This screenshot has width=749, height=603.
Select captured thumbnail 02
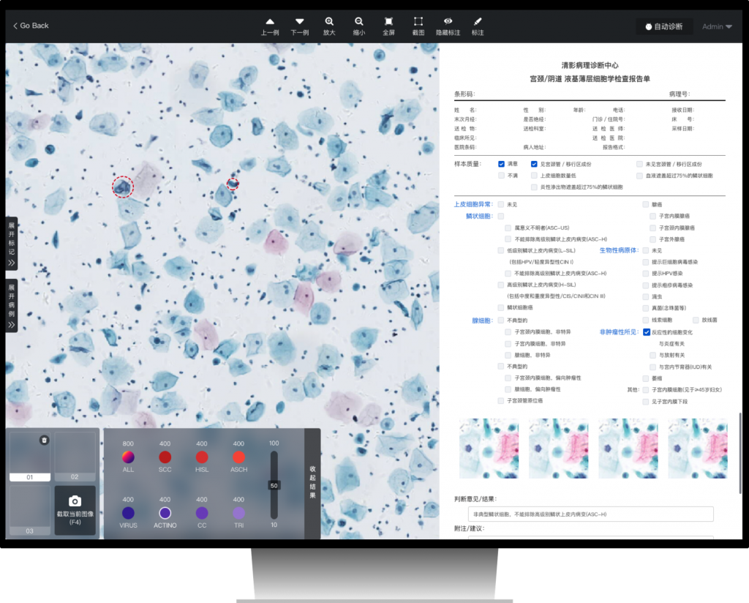click(75, 457)
